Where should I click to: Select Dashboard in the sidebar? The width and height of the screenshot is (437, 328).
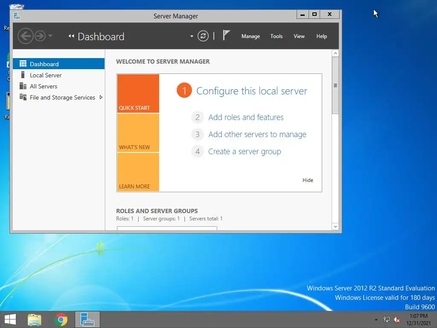[x=59, y=64]
